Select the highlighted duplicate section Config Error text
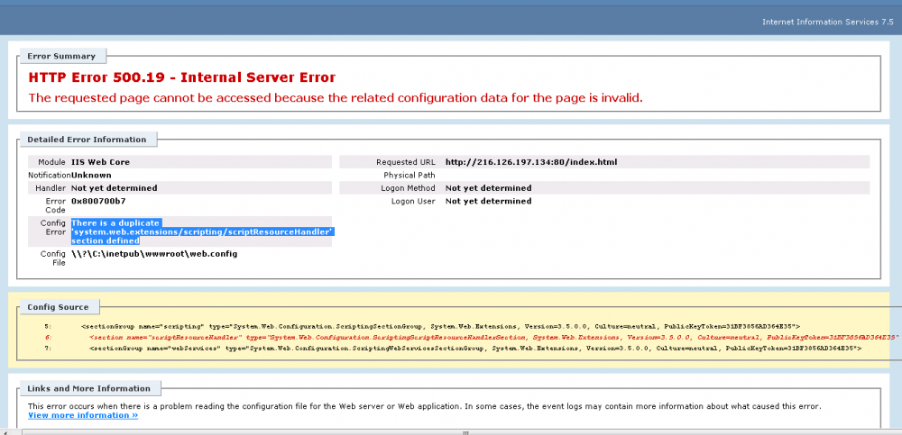The image size is (902, 435). 203,231
